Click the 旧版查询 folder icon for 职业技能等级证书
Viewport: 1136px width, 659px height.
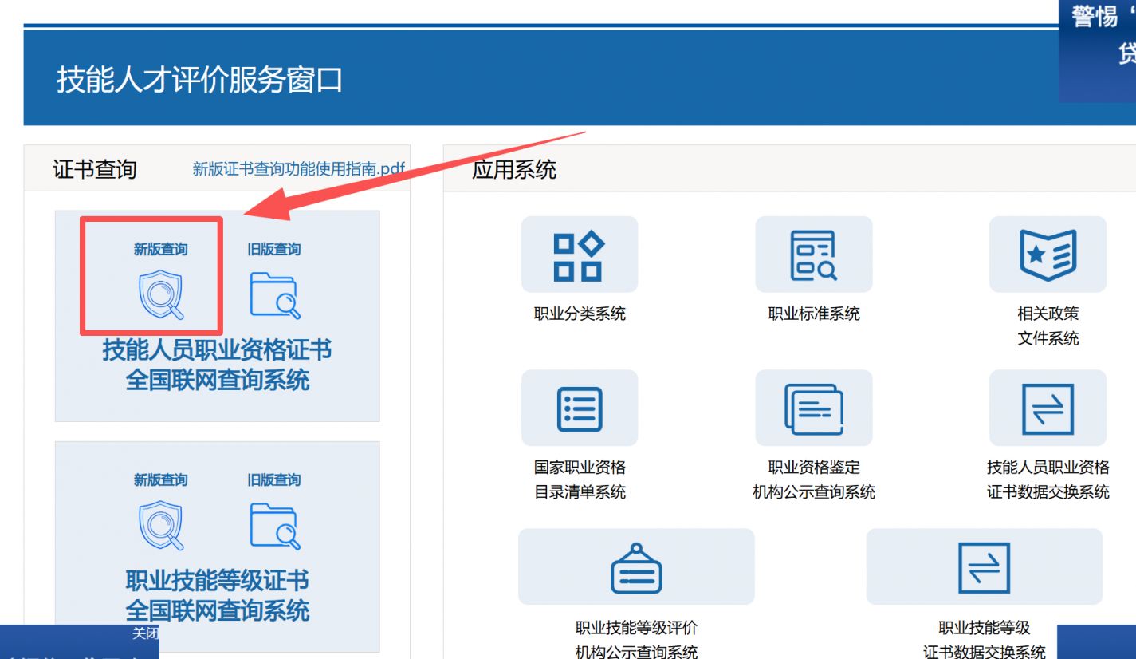click(x=274, y=525)
